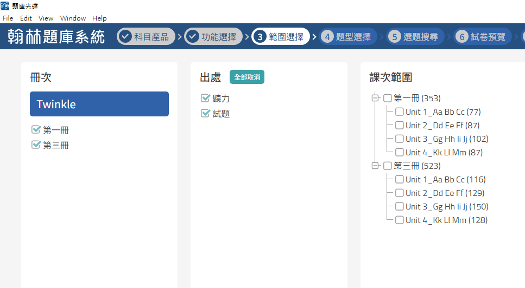Click the 題庫光碟 app icon in title bar

[5, 6]
